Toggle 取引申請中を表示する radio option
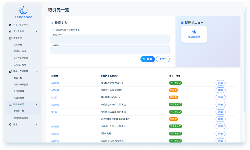The image size is (250, 150). (x=53, y=30)
